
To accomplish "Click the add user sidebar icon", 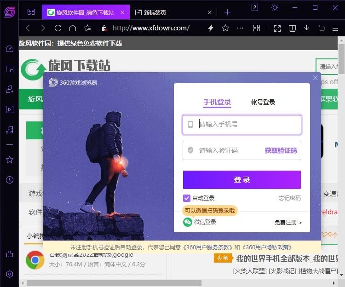I will [x=10, y=89].
